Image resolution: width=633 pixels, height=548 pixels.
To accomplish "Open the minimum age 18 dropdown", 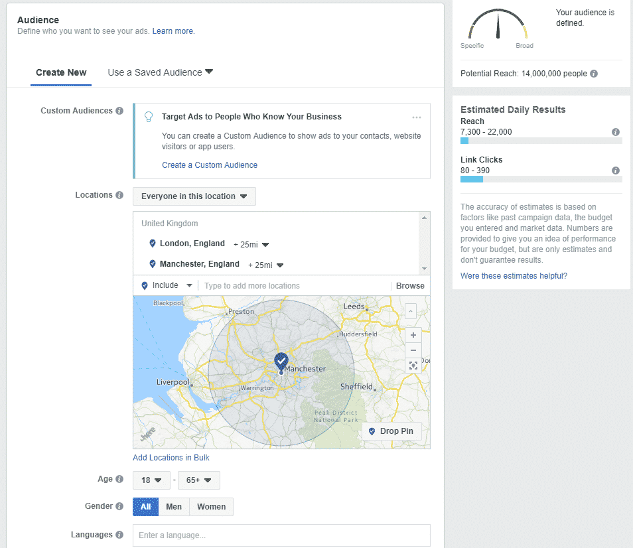I will [x=152, y=480].
